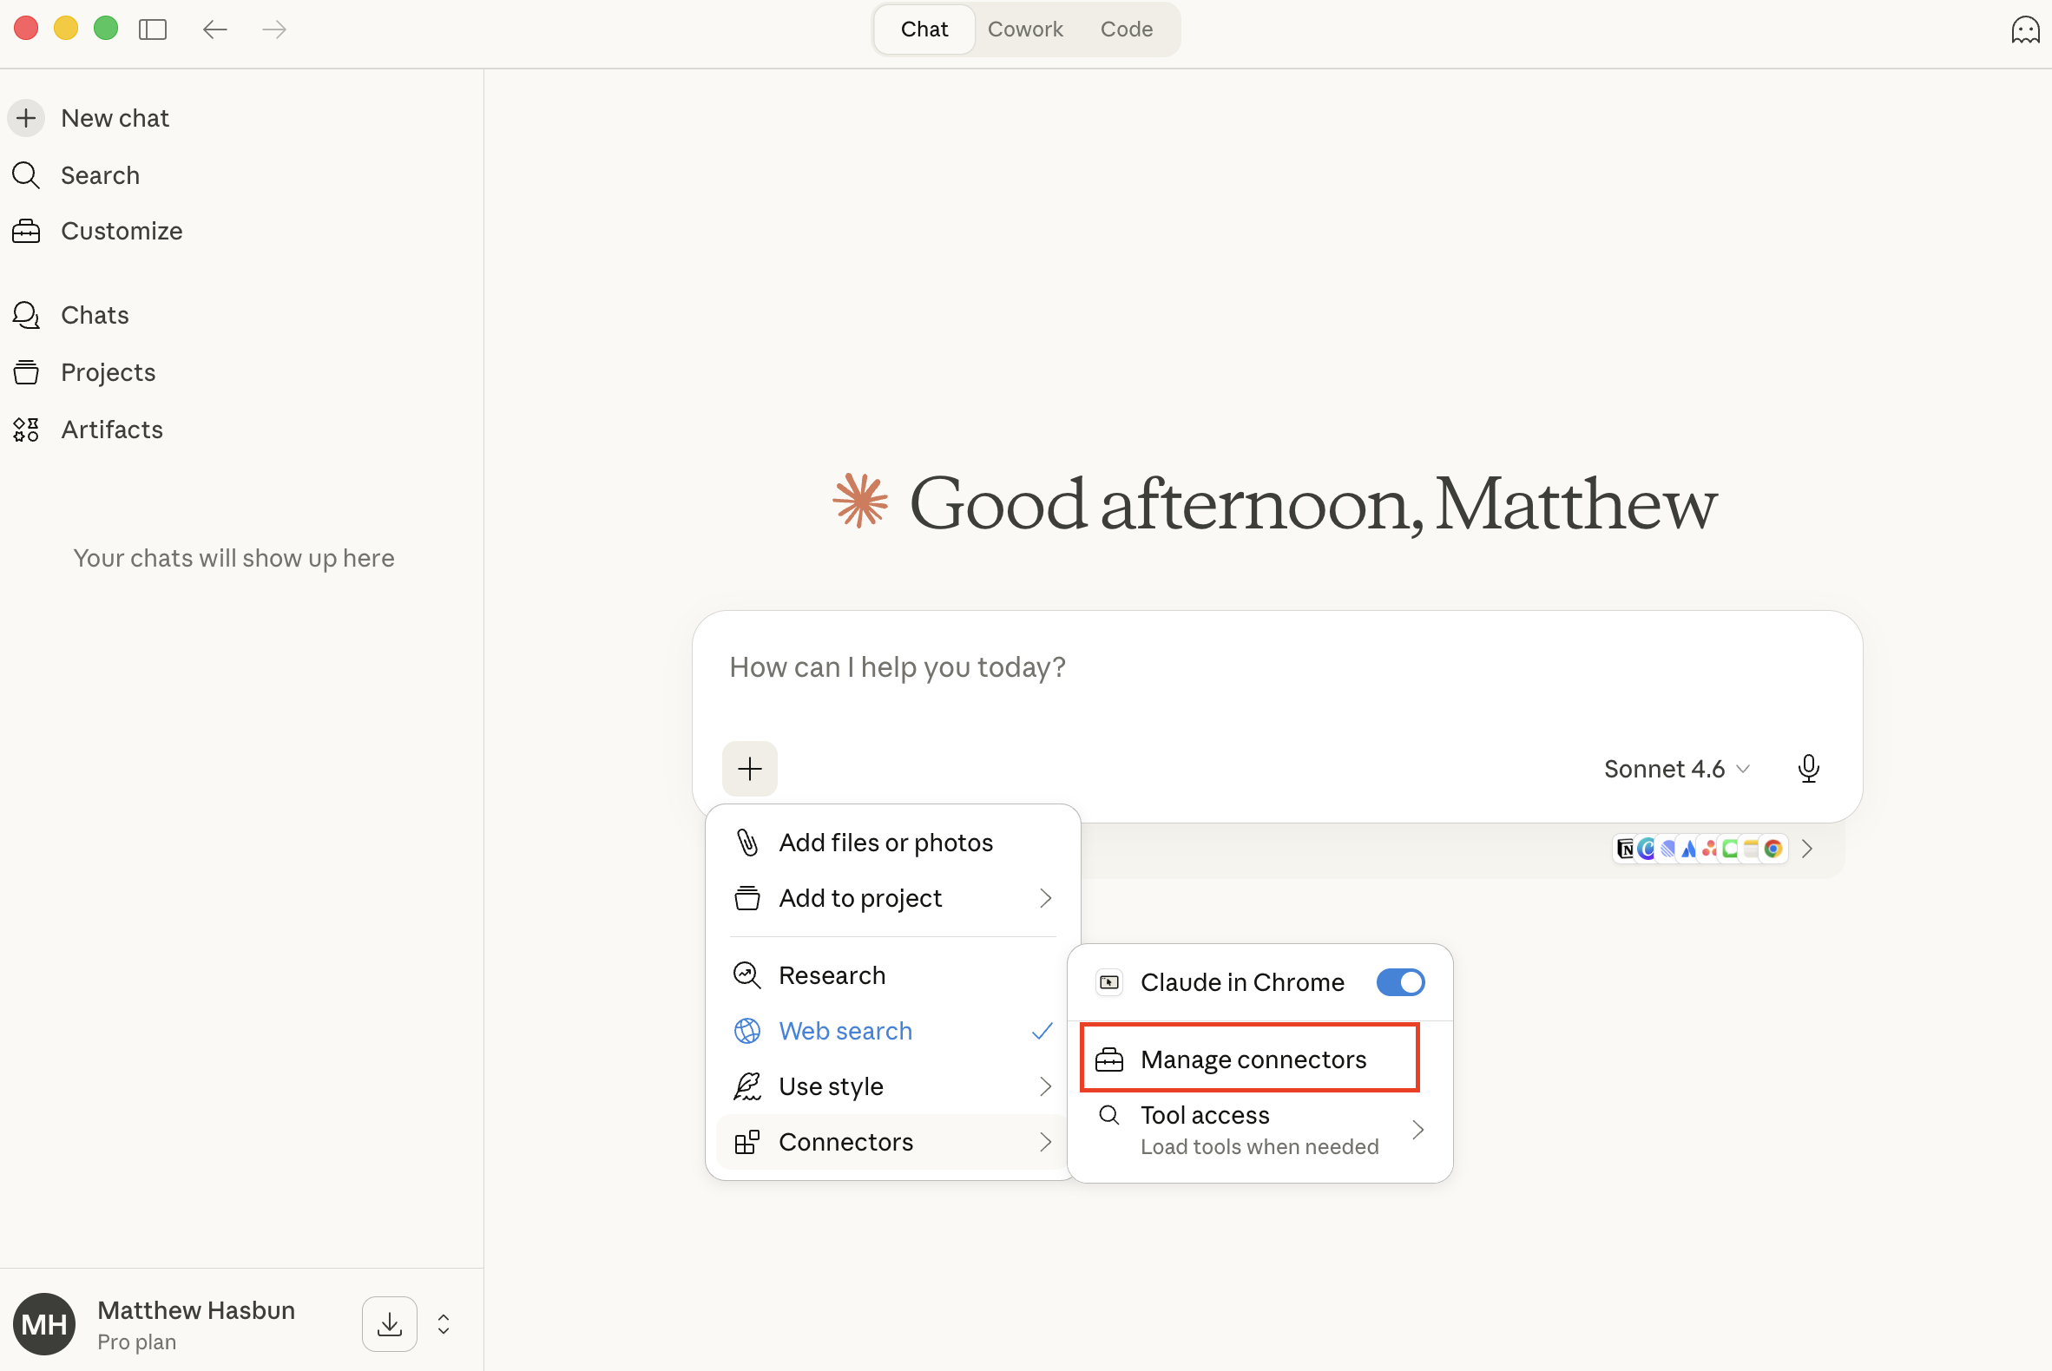Screen dimensions: 2052x1371
Task: Click the download app icon button
Action: point(389,1324)
